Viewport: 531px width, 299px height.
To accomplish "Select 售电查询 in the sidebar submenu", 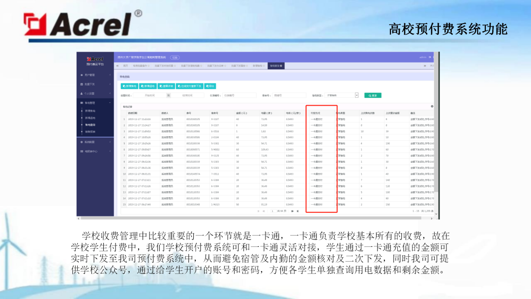I will [90, 124].
